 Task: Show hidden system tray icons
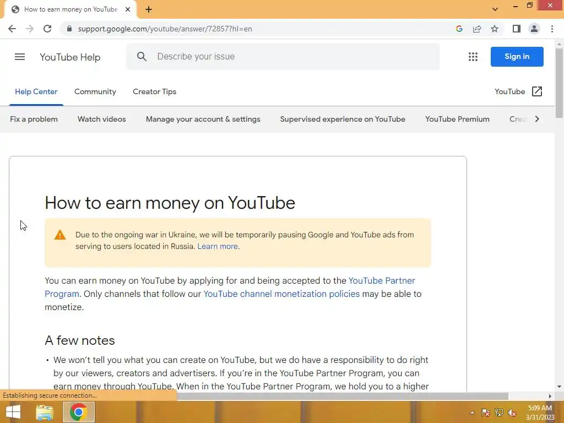(472, 413)
